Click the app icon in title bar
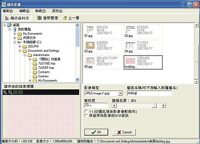The image size is (200, 144). (x=4, y=4)
